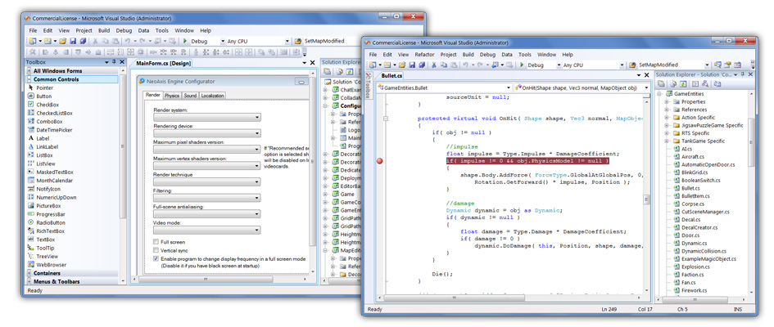
Task: Click Open File icon in front window toolbar
Action: (402, 65)
